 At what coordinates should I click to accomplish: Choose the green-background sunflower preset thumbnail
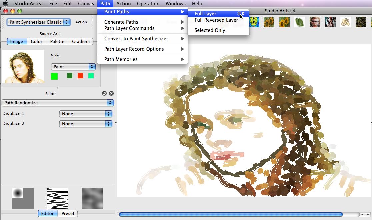pos(284,22)
